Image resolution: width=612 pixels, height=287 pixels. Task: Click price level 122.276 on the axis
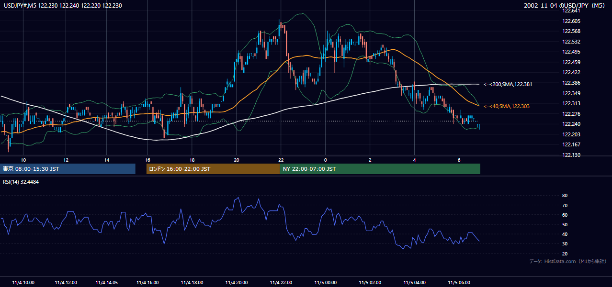click(572, 114)
